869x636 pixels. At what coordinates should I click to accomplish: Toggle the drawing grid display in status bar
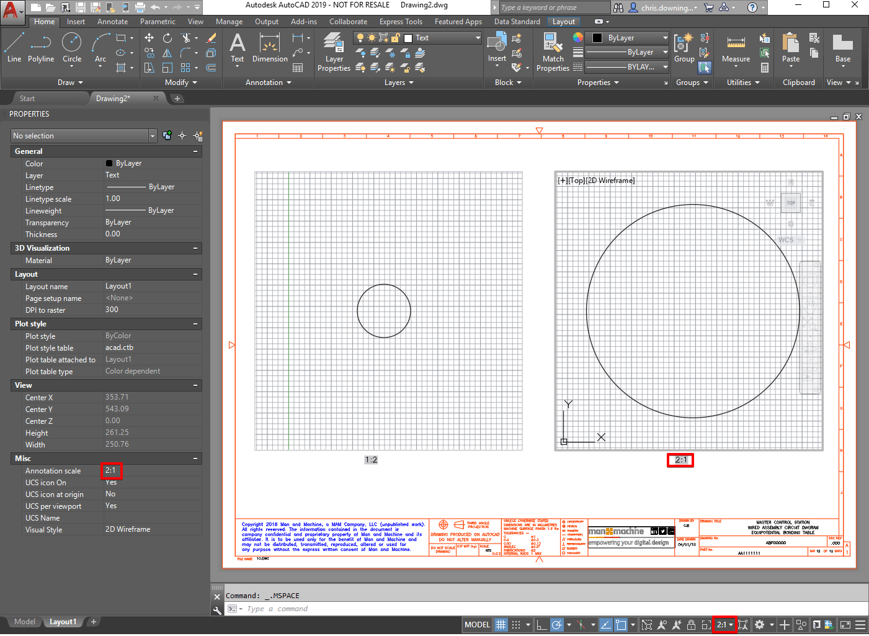(501, 625)
